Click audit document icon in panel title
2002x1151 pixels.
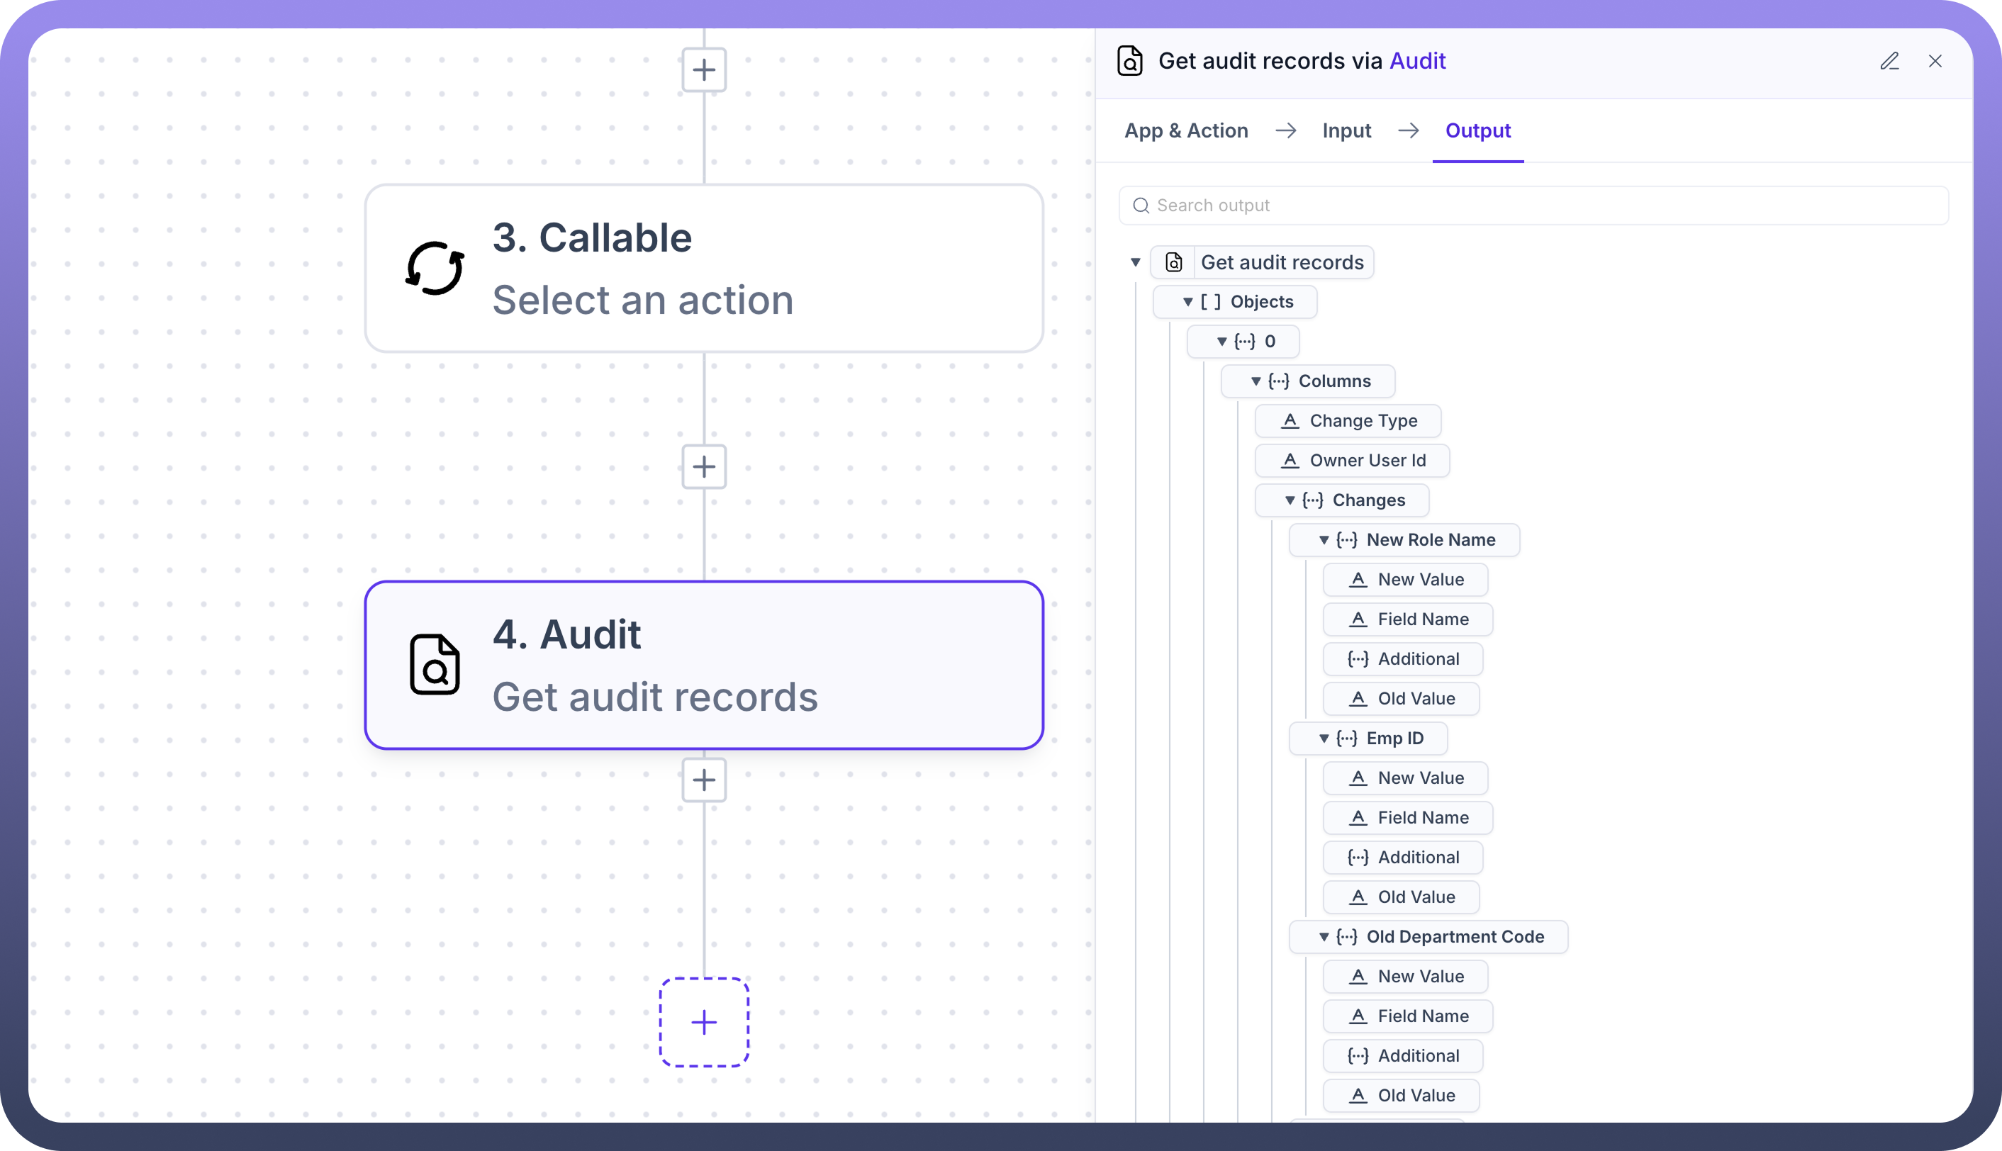click(x=1129, y=61)
